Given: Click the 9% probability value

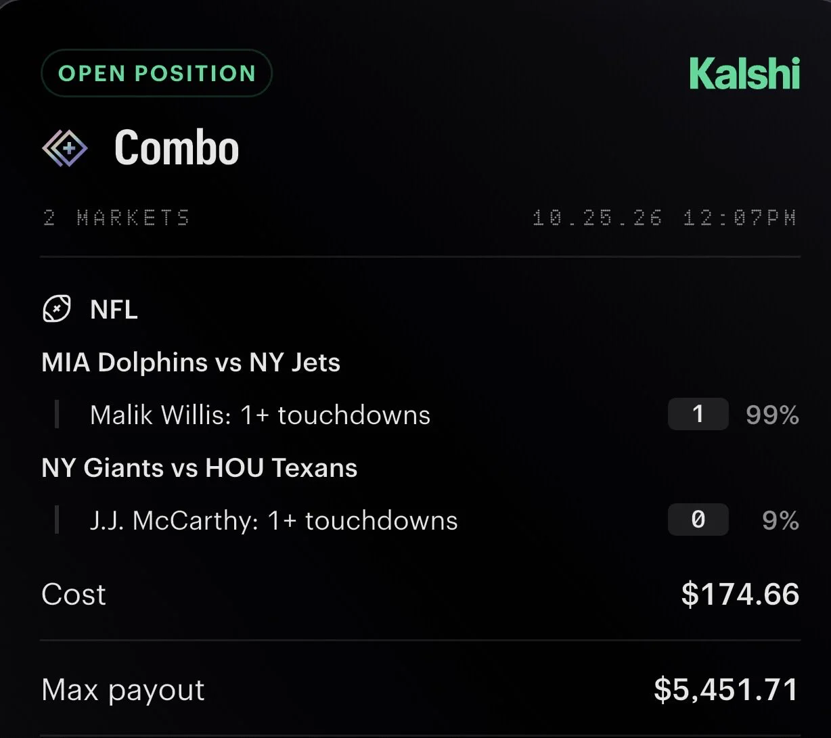Looking at the screenshot, I should coord(780,520).
